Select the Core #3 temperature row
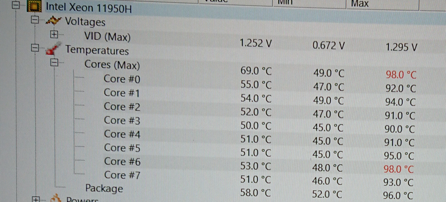This screenshot has height=202, width=446. click(122, 120)
